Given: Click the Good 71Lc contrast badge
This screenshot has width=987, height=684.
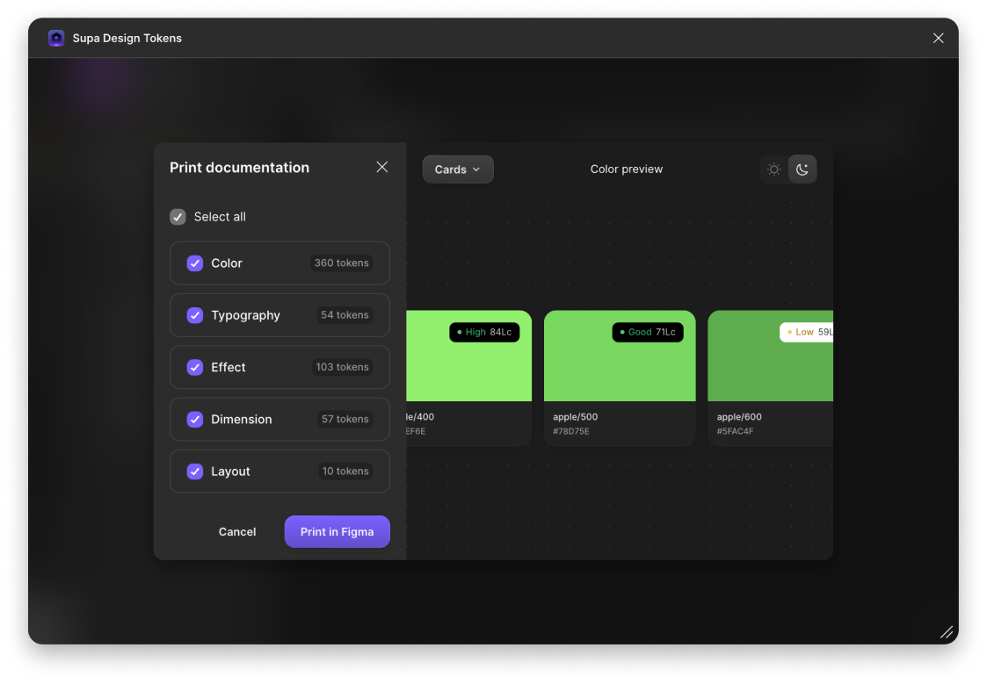Looking at the screenshot, I should coord(648,332).
